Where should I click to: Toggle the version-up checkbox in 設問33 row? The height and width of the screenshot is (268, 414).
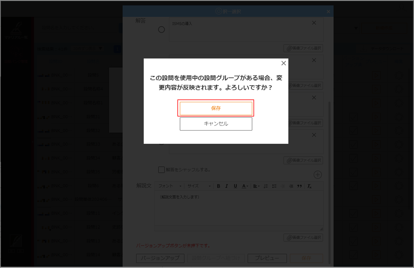point(353,144)
